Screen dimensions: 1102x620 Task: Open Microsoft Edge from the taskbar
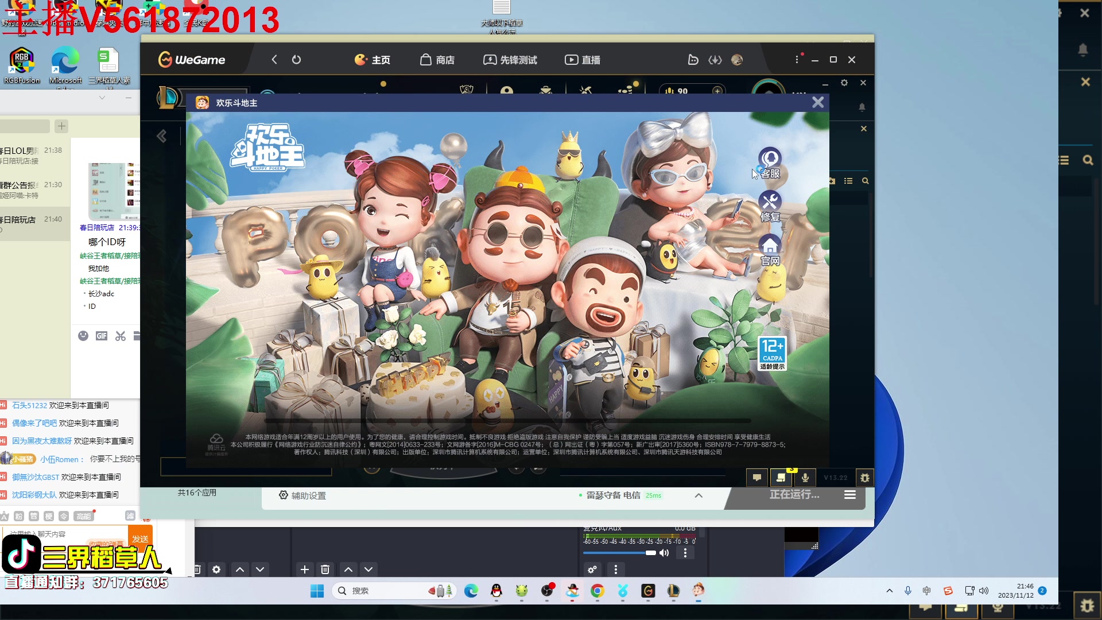(471, 591)
